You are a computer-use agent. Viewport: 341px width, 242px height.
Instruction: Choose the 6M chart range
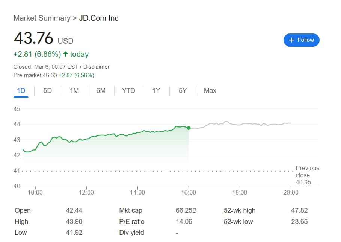point(101,91)
